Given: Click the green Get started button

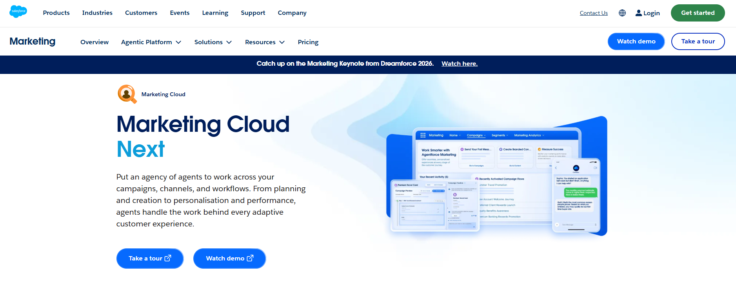Looking at the screenshot, I should [698, 13].
